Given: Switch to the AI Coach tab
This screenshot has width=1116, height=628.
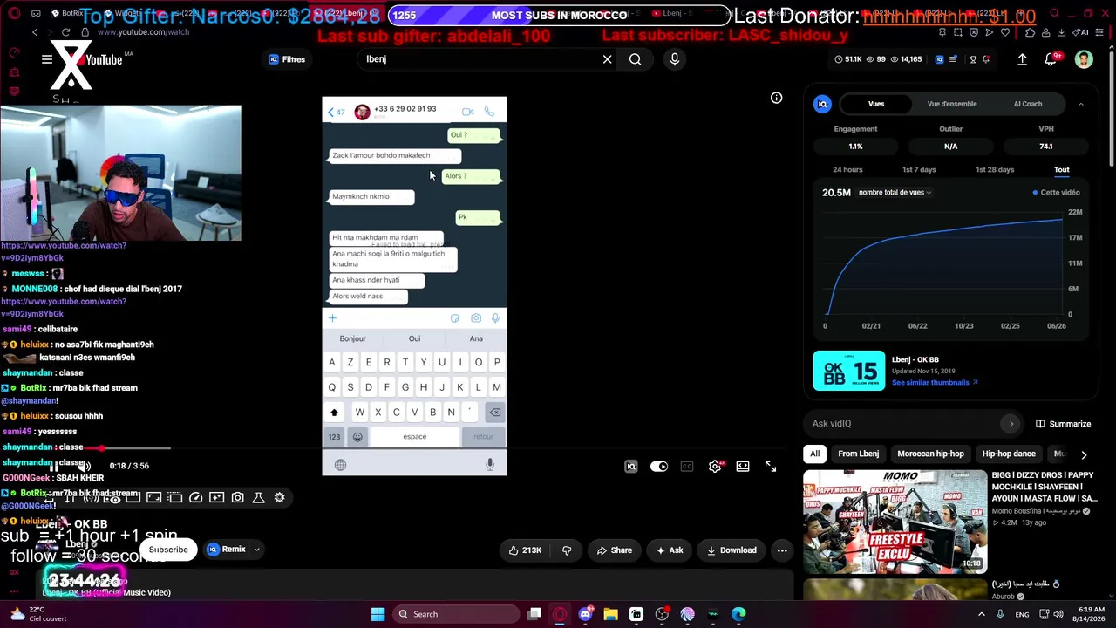Looking at the screenshot, I should click(x=1028, y=104).
